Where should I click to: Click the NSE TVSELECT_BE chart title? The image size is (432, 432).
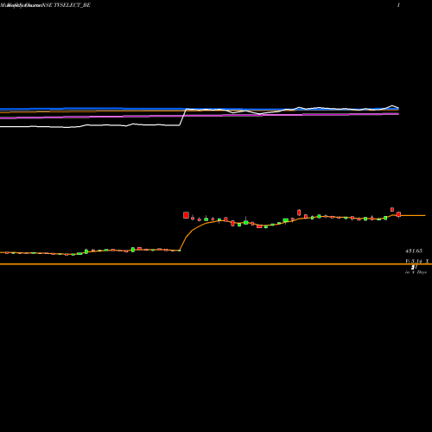(x=67, y=5)
